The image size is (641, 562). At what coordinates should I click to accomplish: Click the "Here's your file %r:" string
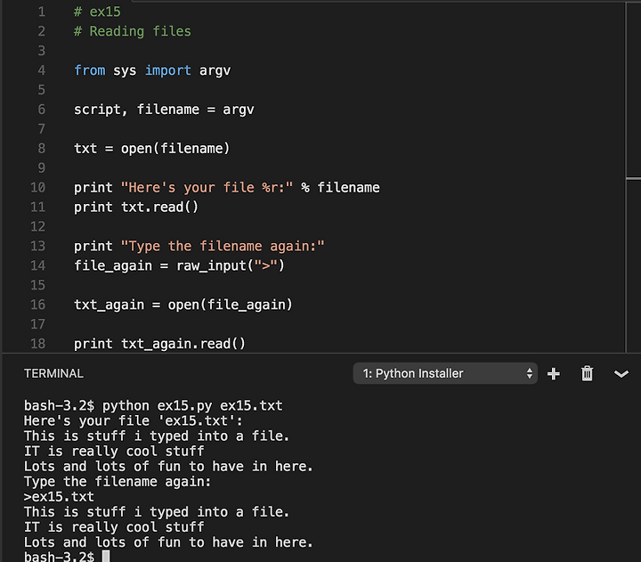point(207,188)
